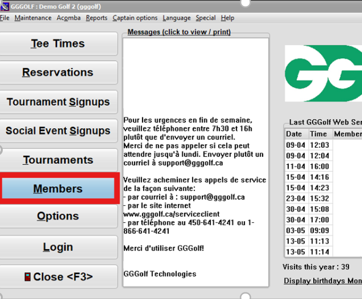
Task: Click the Display birthdays link
Action: click(x=323, y=281)
